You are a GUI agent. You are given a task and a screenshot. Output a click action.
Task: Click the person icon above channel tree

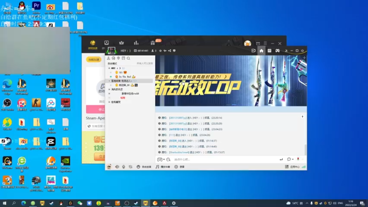point(109,58)
